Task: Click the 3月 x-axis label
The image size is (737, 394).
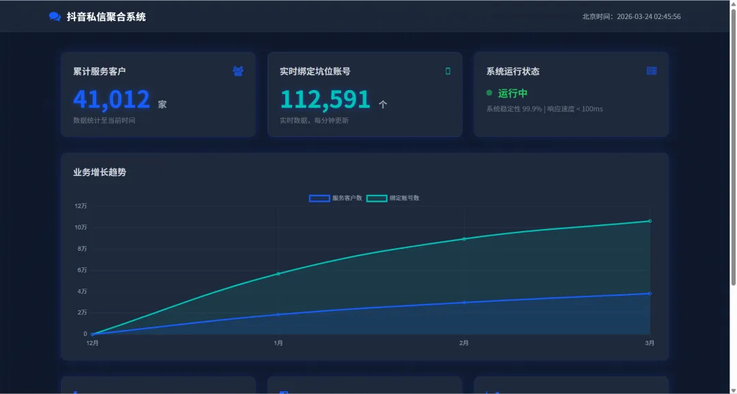Action: 650,344
